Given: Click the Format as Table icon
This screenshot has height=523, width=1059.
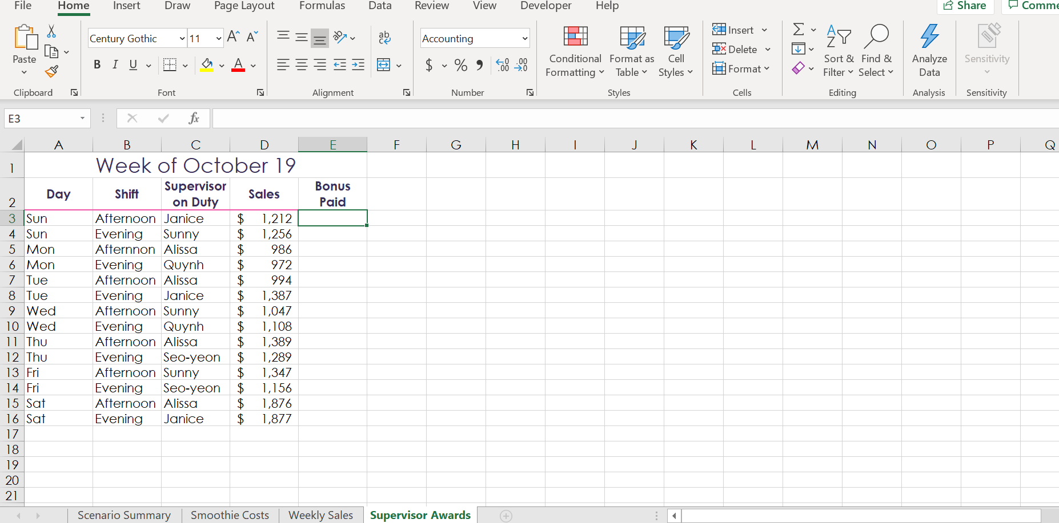Looking at the screenshot, I should 631,50.
